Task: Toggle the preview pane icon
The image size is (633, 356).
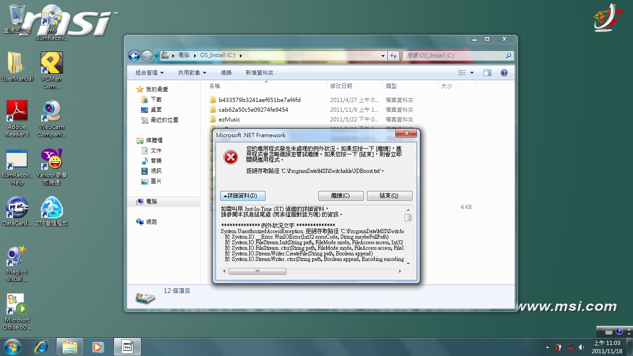Action: tap(487, 73)
